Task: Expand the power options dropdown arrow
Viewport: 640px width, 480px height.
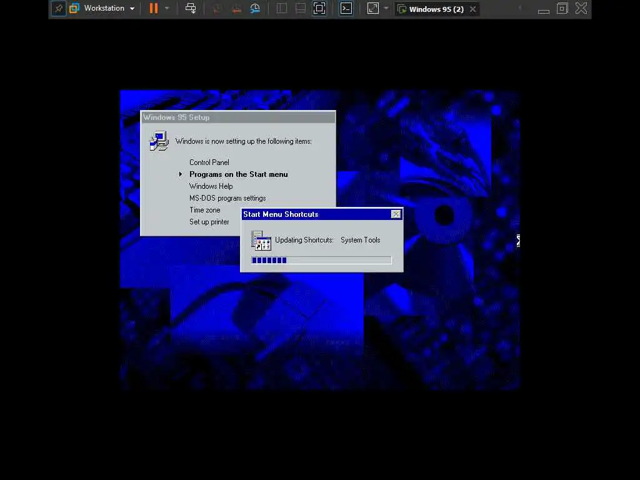Action: pyautogui.click(x=167, y=8)
